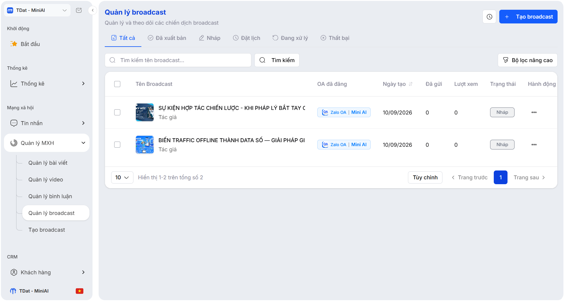The image size is (564, 302).
Task: Open thumbnail of SỰ KIỆN HỢP TÁC broadcast
Action: pos(145,112)
